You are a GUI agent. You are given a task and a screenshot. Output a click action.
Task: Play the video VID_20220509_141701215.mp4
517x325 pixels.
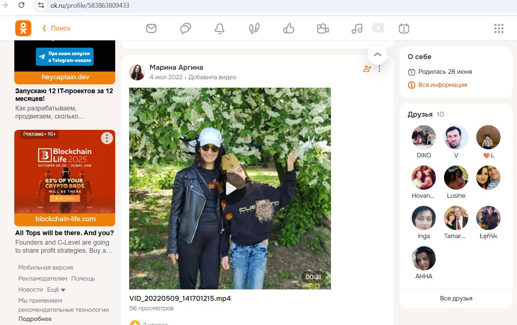[x=230, y=189]
